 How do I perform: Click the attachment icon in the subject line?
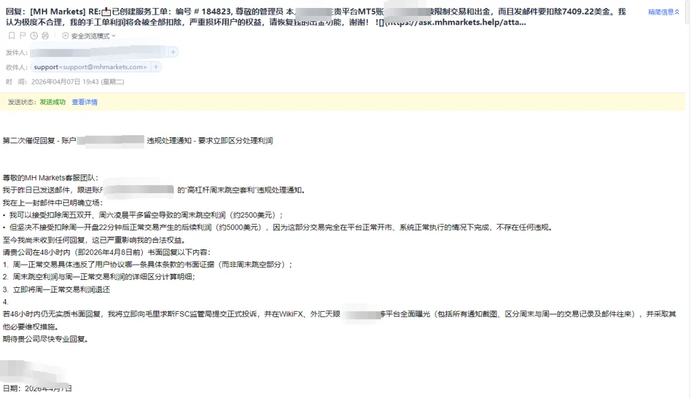pos(106,12)
